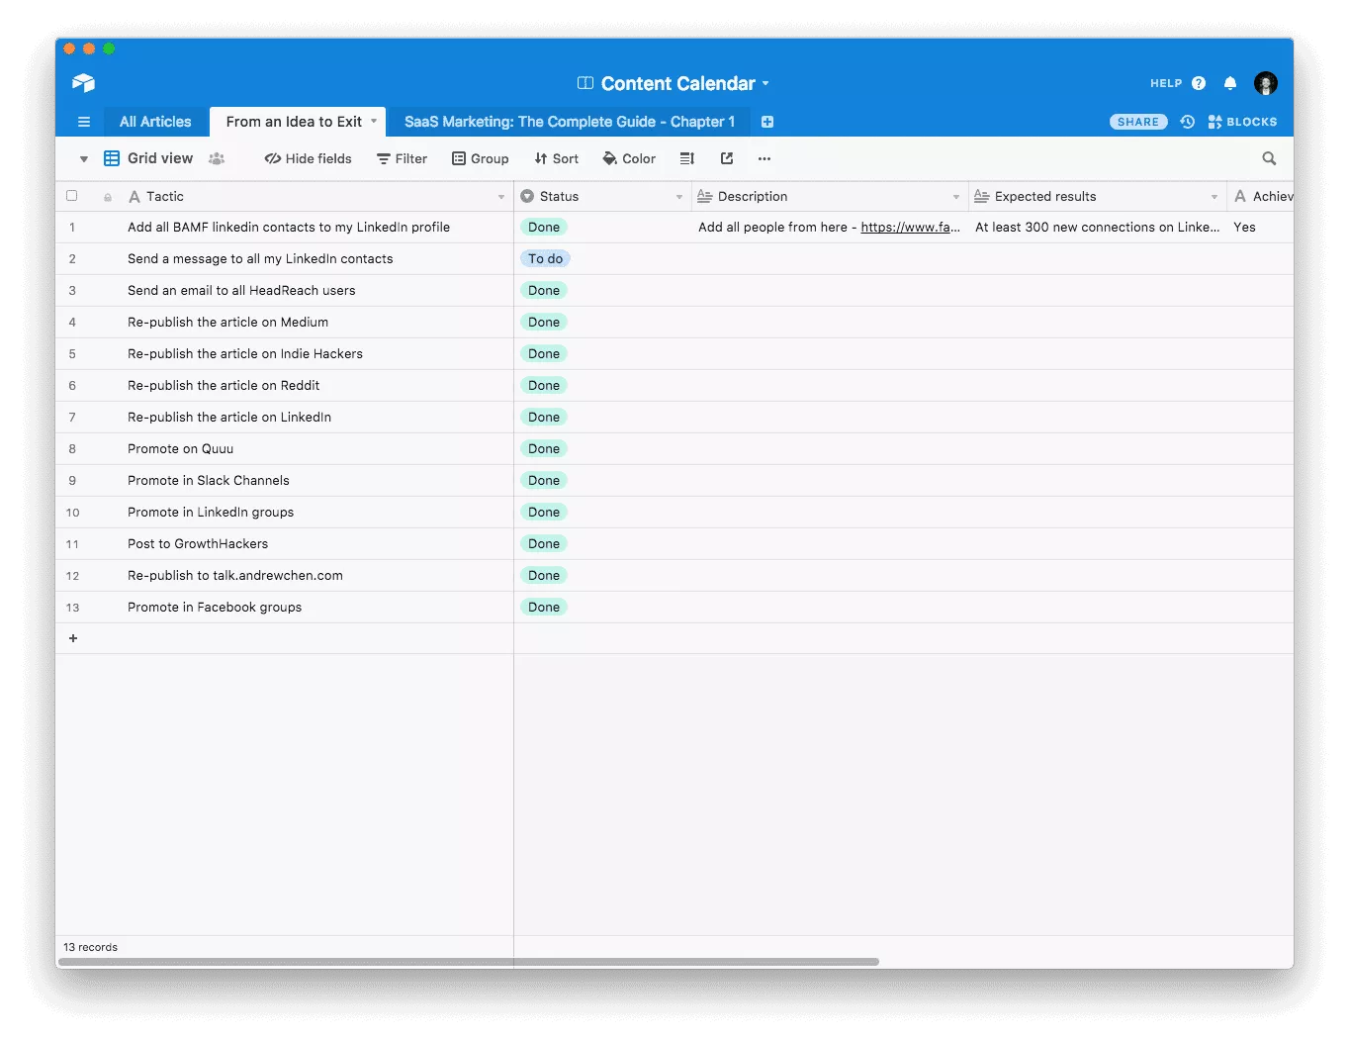Click the SHARE button

coord(1137,122)
